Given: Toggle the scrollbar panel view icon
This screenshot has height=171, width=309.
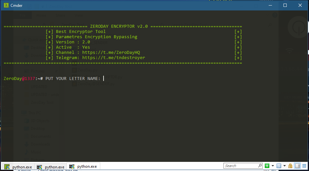Looking at the screenshot, I should point(298,166).
